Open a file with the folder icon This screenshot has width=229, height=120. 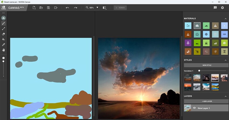coord(41,8)
